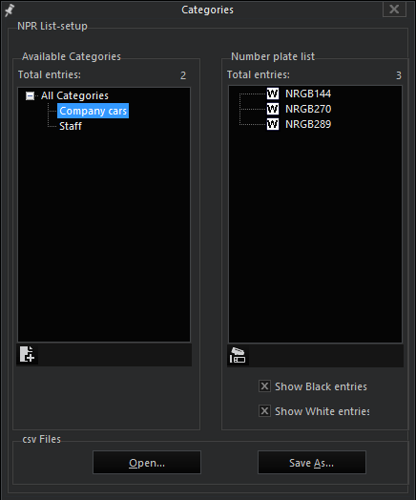Click the W whitelist icon beside NRGB270
This screenshot has width=416, height=500.
click(x=273, y=109)
